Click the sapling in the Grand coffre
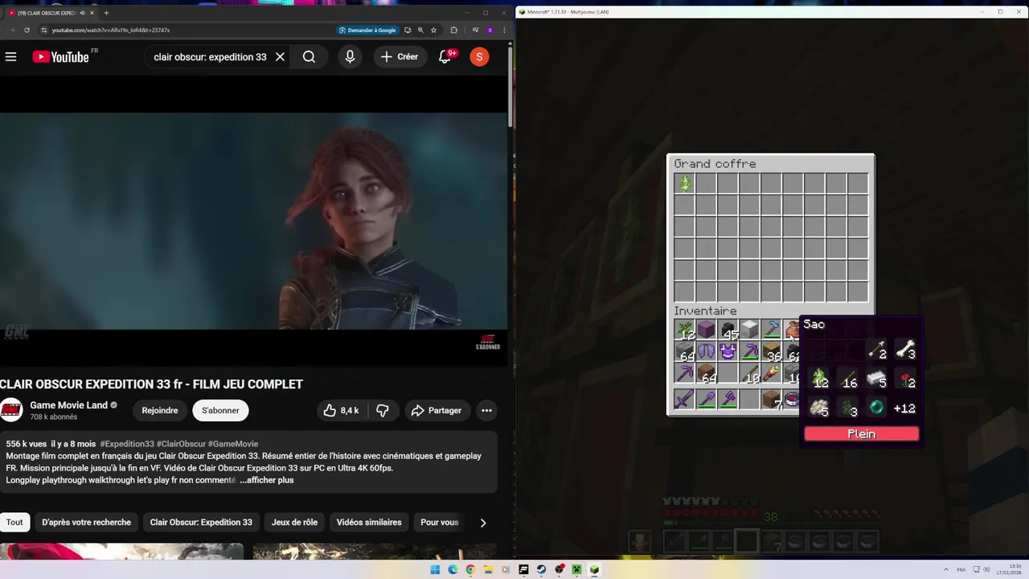This screenshot has width=1029, height=579. pos(684,183)
